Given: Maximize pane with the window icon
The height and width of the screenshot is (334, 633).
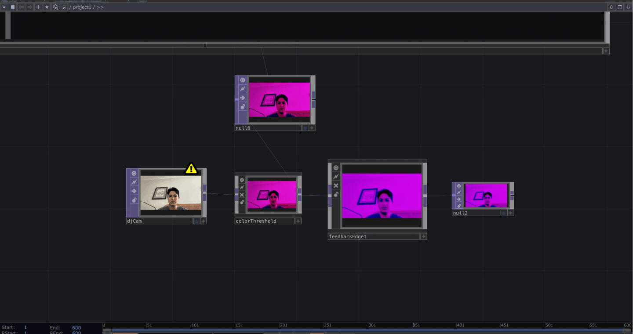Looking at the screenshot, I should pos(620,7).
